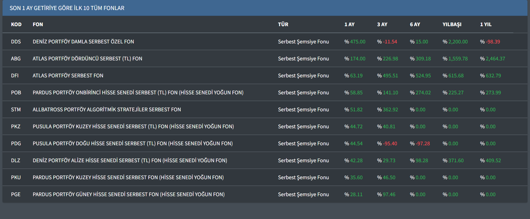
Task: Click Atlas Portföy Serbest Fon name
Action: click(x=68, y=76)
